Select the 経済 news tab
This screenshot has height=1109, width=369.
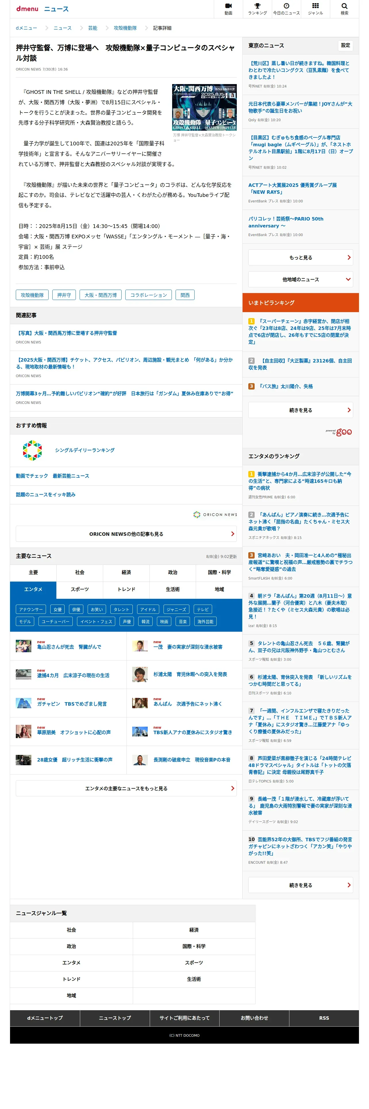[x=126, y=573]
